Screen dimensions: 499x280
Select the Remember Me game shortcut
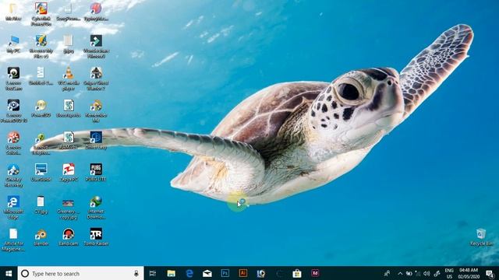click(96, 110)
